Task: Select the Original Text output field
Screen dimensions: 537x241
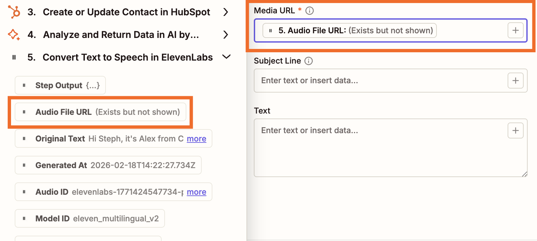Action: 114,138
